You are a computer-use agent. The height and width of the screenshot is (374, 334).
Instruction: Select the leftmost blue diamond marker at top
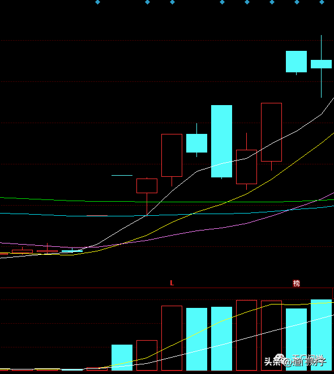(x=97, y=2)
